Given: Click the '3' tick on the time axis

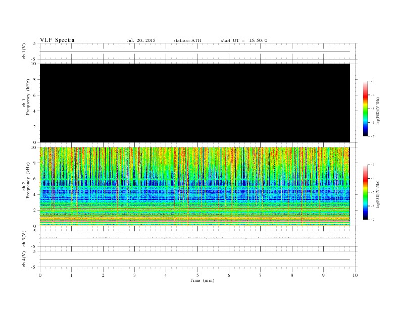Looking at the screenshot, I should [134, 275].
